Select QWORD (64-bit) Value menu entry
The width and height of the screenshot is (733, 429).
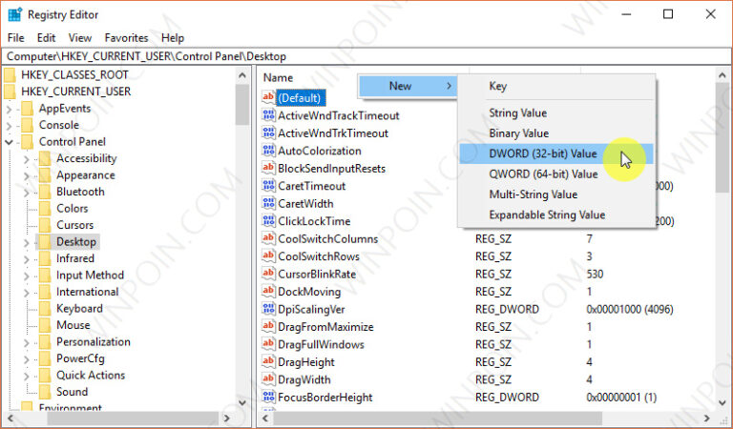click(x=542, y=174)
